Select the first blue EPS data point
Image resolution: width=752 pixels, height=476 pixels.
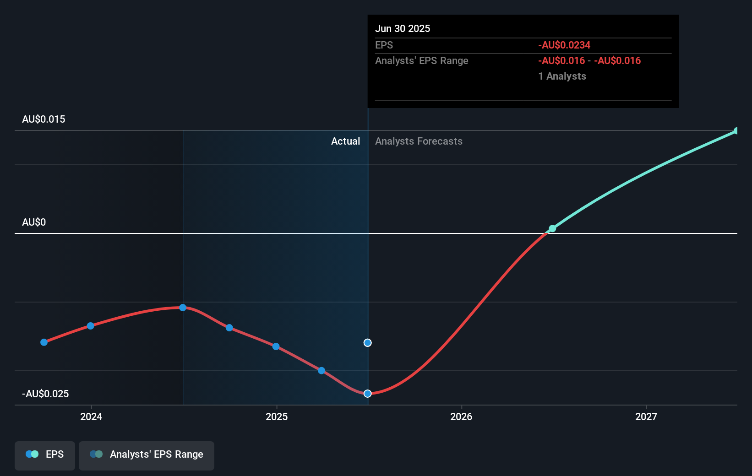pyautogui.click(x=44, y=342)
